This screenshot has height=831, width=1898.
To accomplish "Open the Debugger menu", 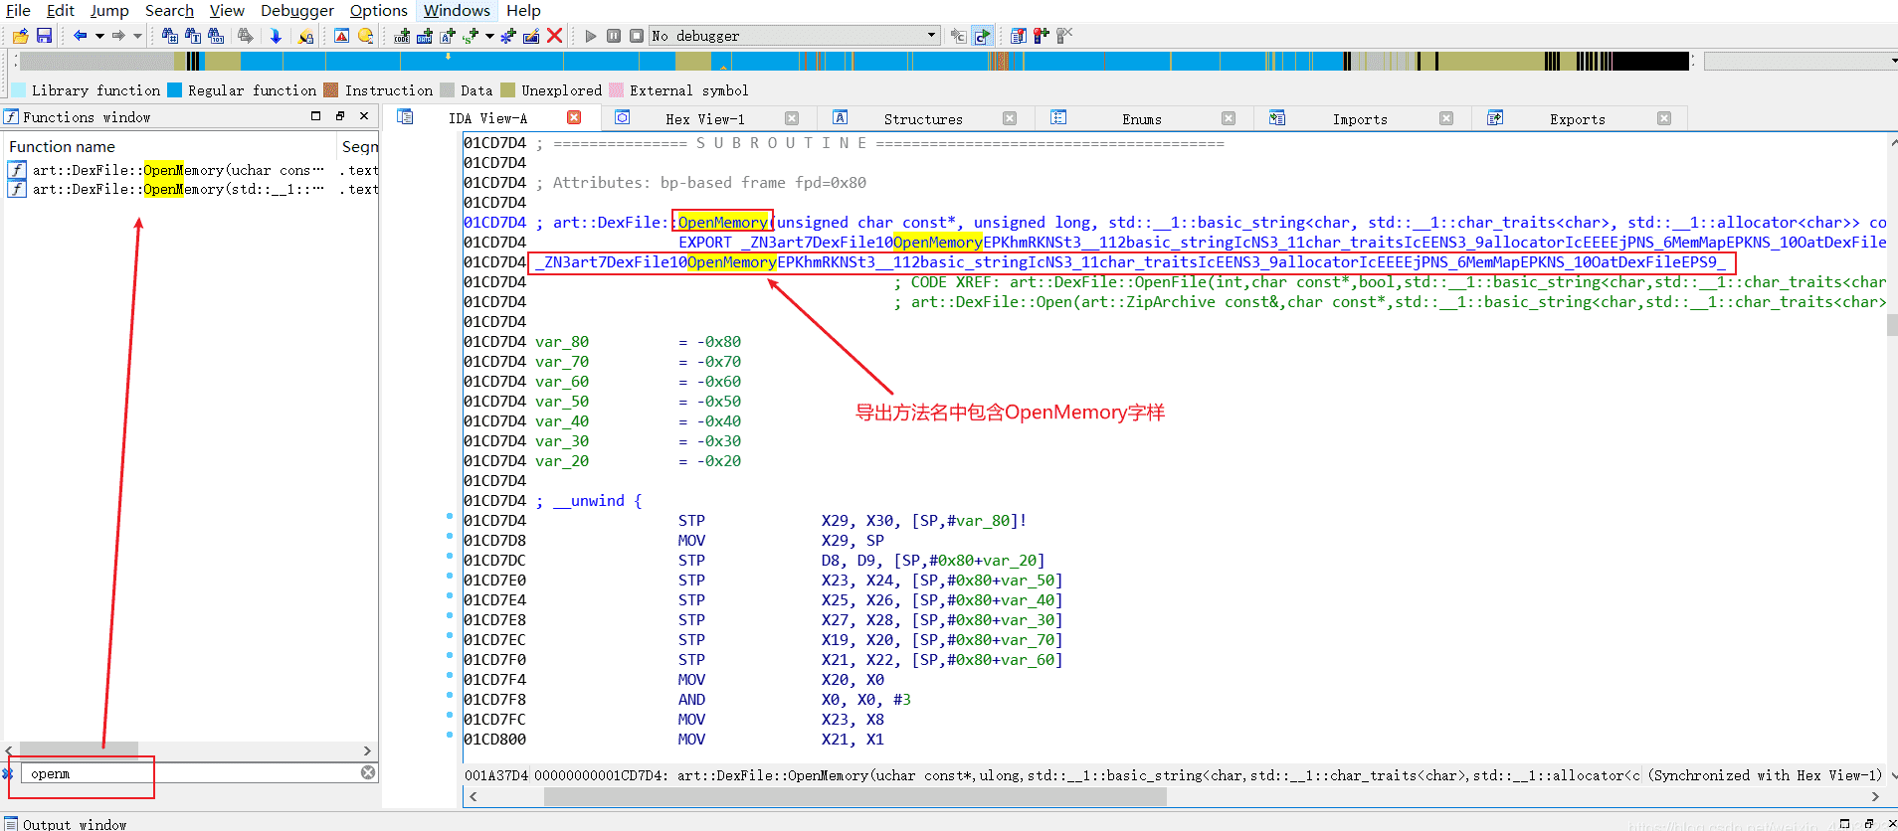I will [x=297, y=10].
